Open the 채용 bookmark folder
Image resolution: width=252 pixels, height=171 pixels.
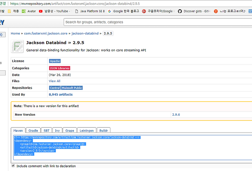tap(13, 11)
